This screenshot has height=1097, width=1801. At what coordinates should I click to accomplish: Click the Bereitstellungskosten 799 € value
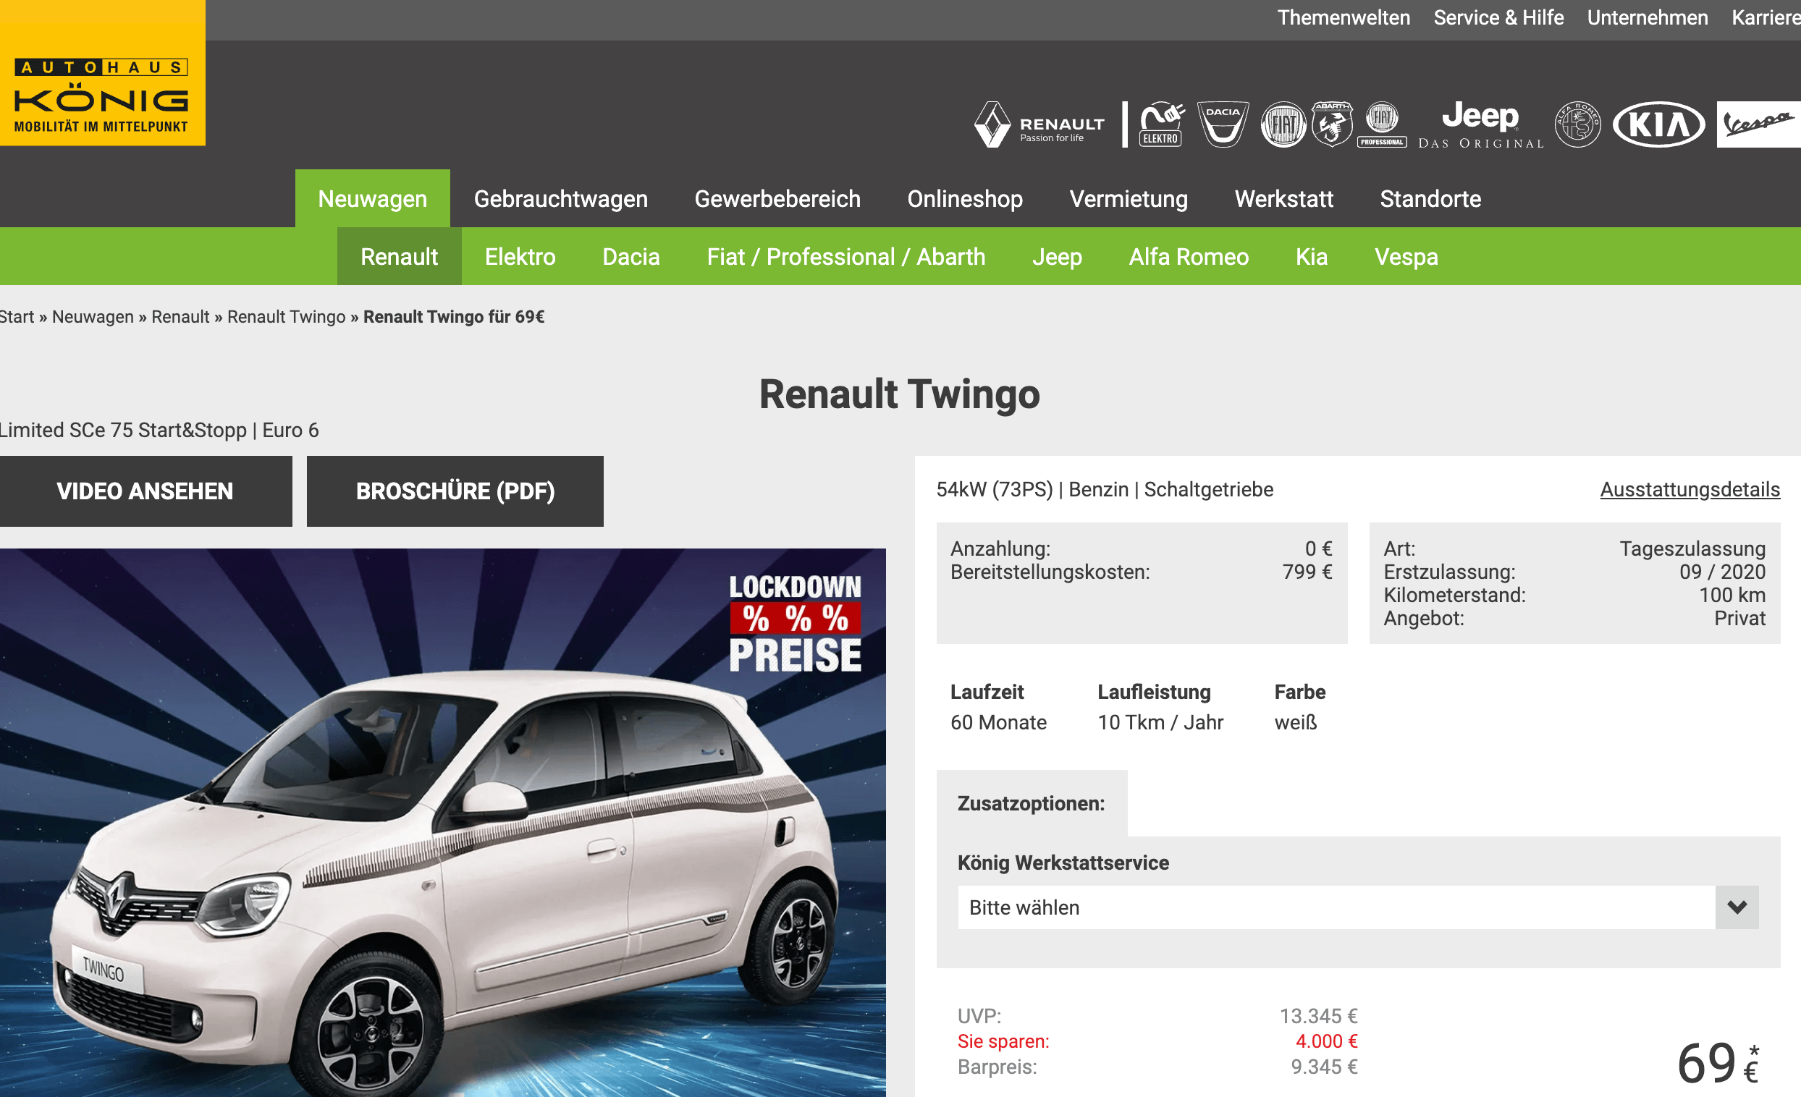[1307, 572]
